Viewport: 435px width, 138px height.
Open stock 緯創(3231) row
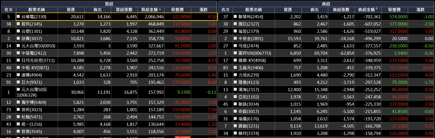click(x=326, y=126)
